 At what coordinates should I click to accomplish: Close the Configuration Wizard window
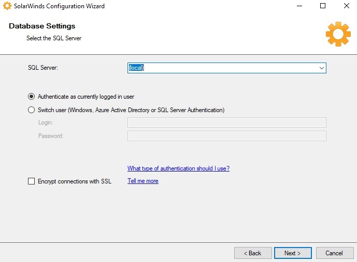click(346, 6)
